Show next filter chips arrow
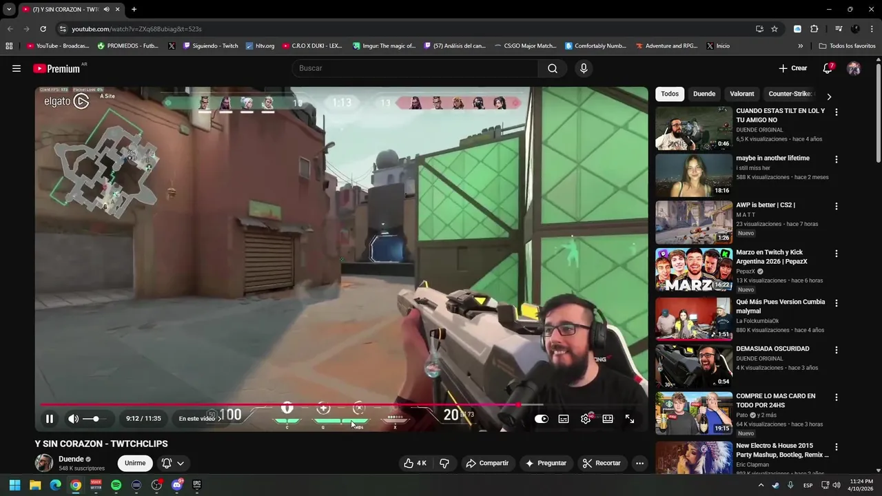The width and height of the screenshot is (882, 496). pos(829,96)
